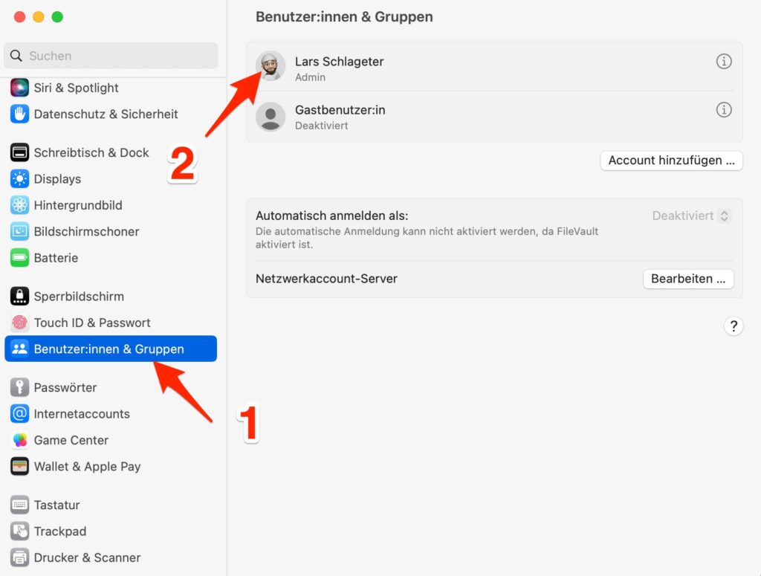Image resolution: width=761 pixels, height=576 pixels.
Task: Select the Game Center bubbles icon
Action: click(19, 440)
